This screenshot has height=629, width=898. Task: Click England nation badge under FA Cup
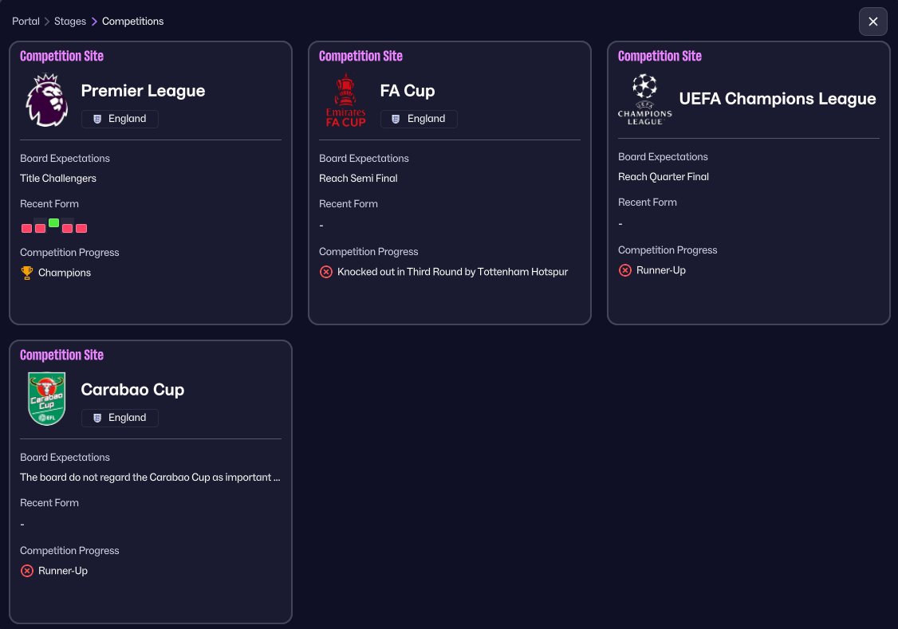[419, 119]
